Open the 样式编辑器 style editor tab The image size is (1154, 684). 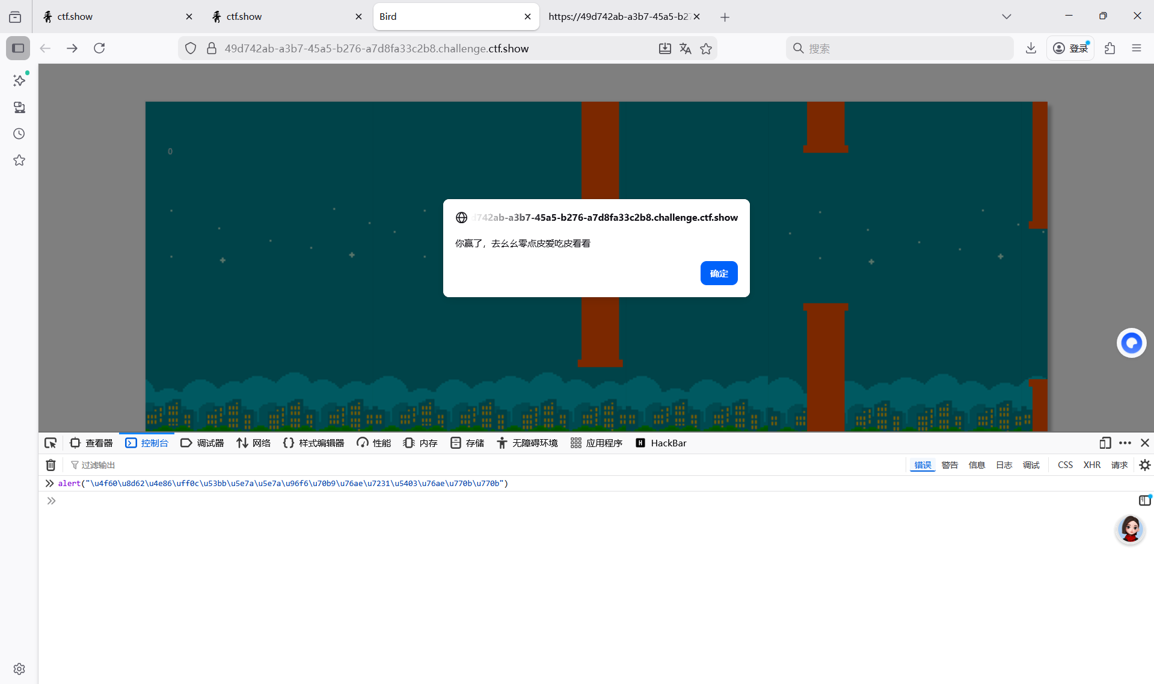click(313, 443)
